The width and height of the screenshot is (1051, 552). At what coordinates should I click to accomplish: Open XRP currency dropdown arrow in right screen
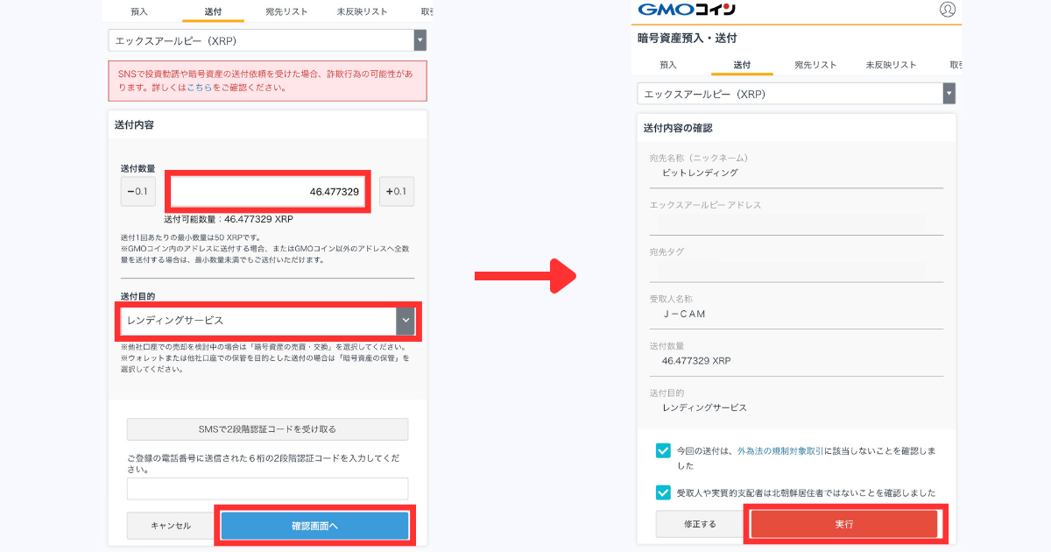pyautogui.click(x=949, y=94)
